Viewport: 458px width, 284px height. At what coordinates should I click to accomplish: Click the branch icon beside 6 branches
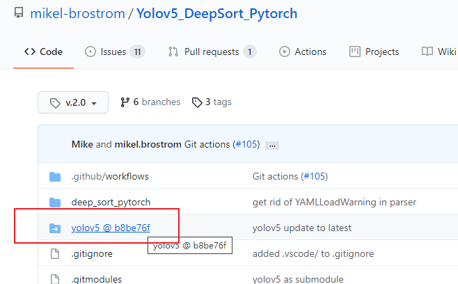coord(125,102)
